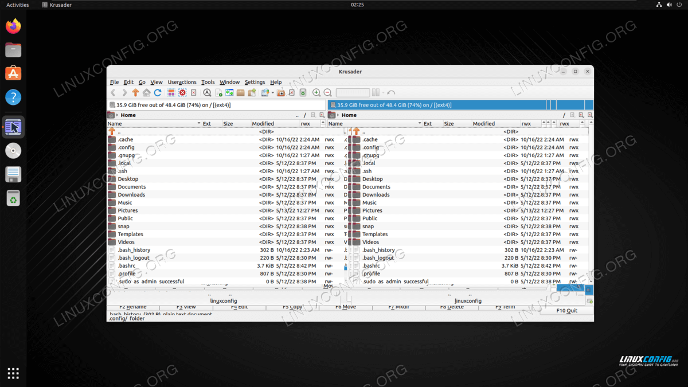Go forward with the toolbar right arrow

click(124, 92)
